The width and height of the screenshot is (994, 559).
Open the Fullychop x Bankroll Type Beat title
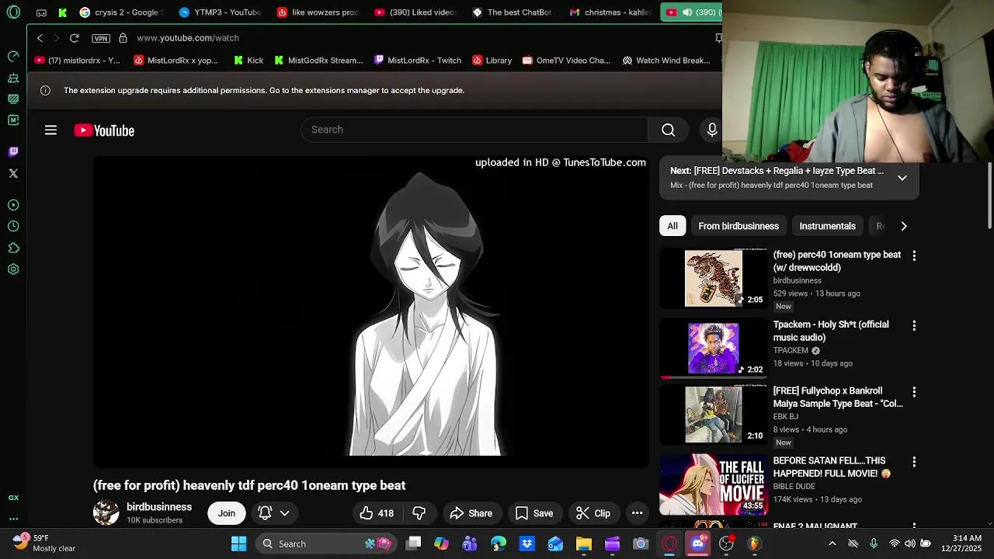point(838,398)
